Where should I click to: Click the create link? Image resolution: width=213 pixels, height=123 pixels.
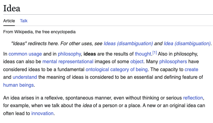191,70
